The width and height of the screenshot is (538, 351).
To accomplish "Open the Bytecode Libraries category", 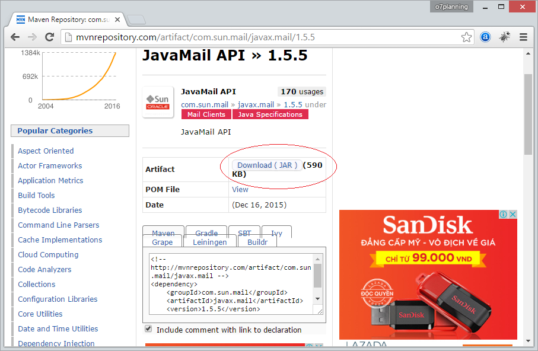I will click(x=50, y=210).
